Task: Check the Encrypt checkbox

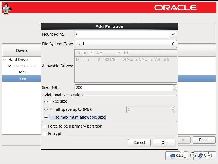Action: [x=44, y=134]
